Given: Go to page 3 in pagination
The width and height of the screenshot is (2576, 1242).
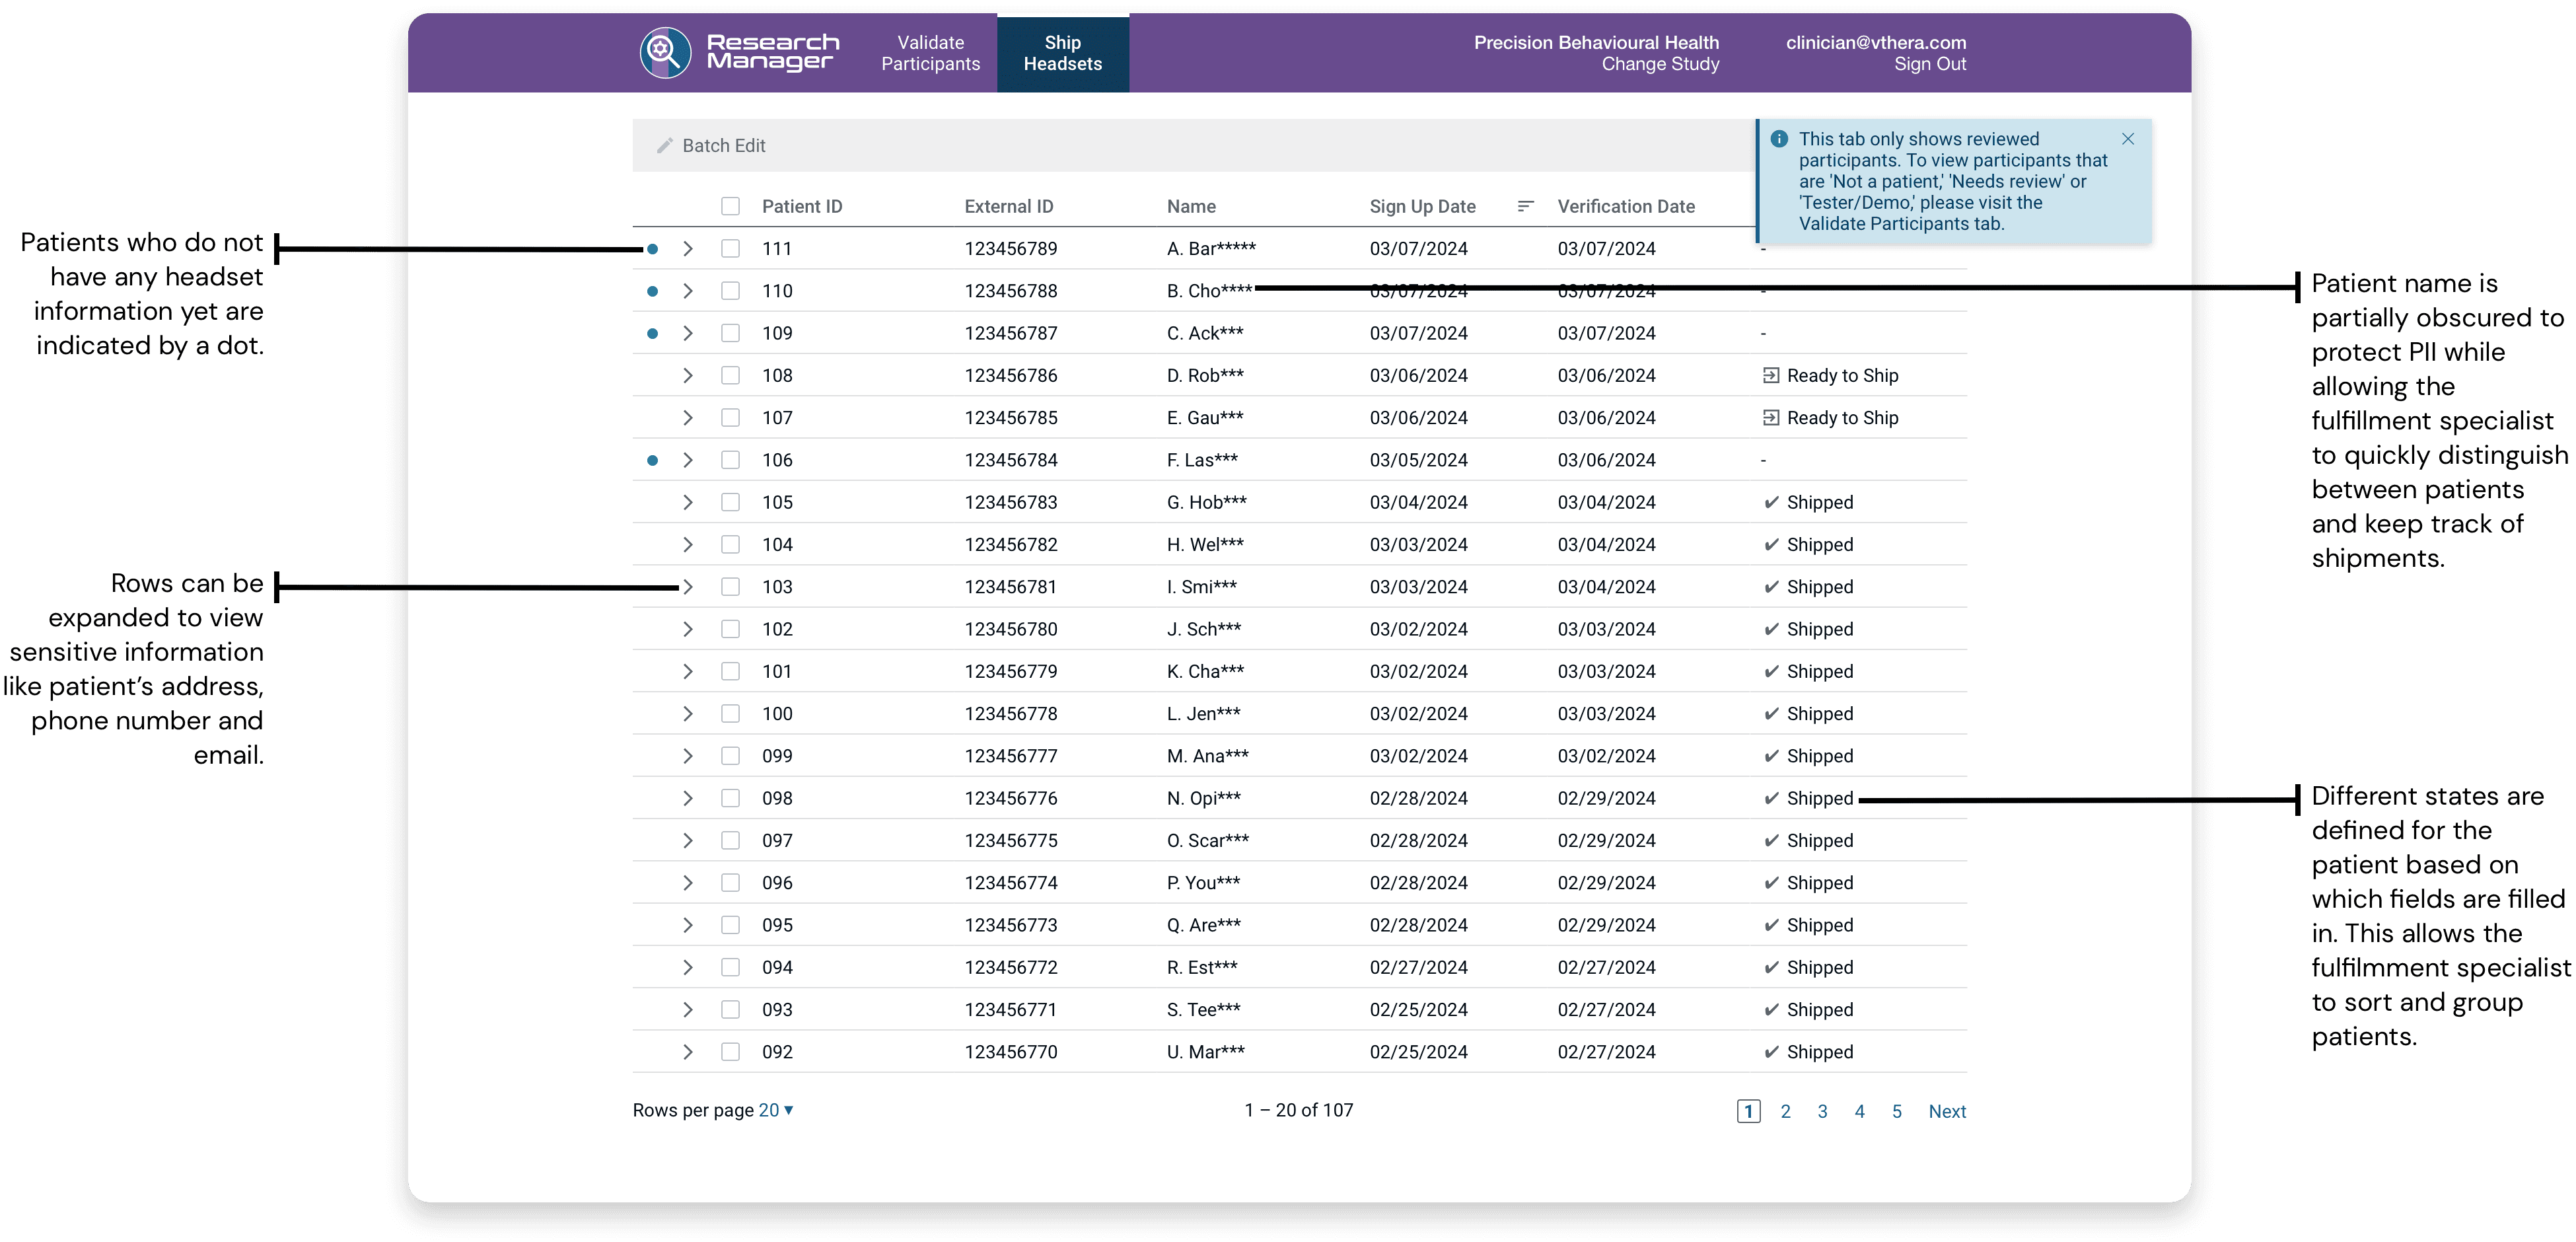Looking at the screenshot, I should 1822,1111.
